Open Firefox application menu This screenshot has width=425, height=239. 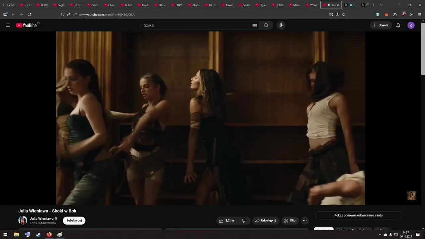coord(420,14)
